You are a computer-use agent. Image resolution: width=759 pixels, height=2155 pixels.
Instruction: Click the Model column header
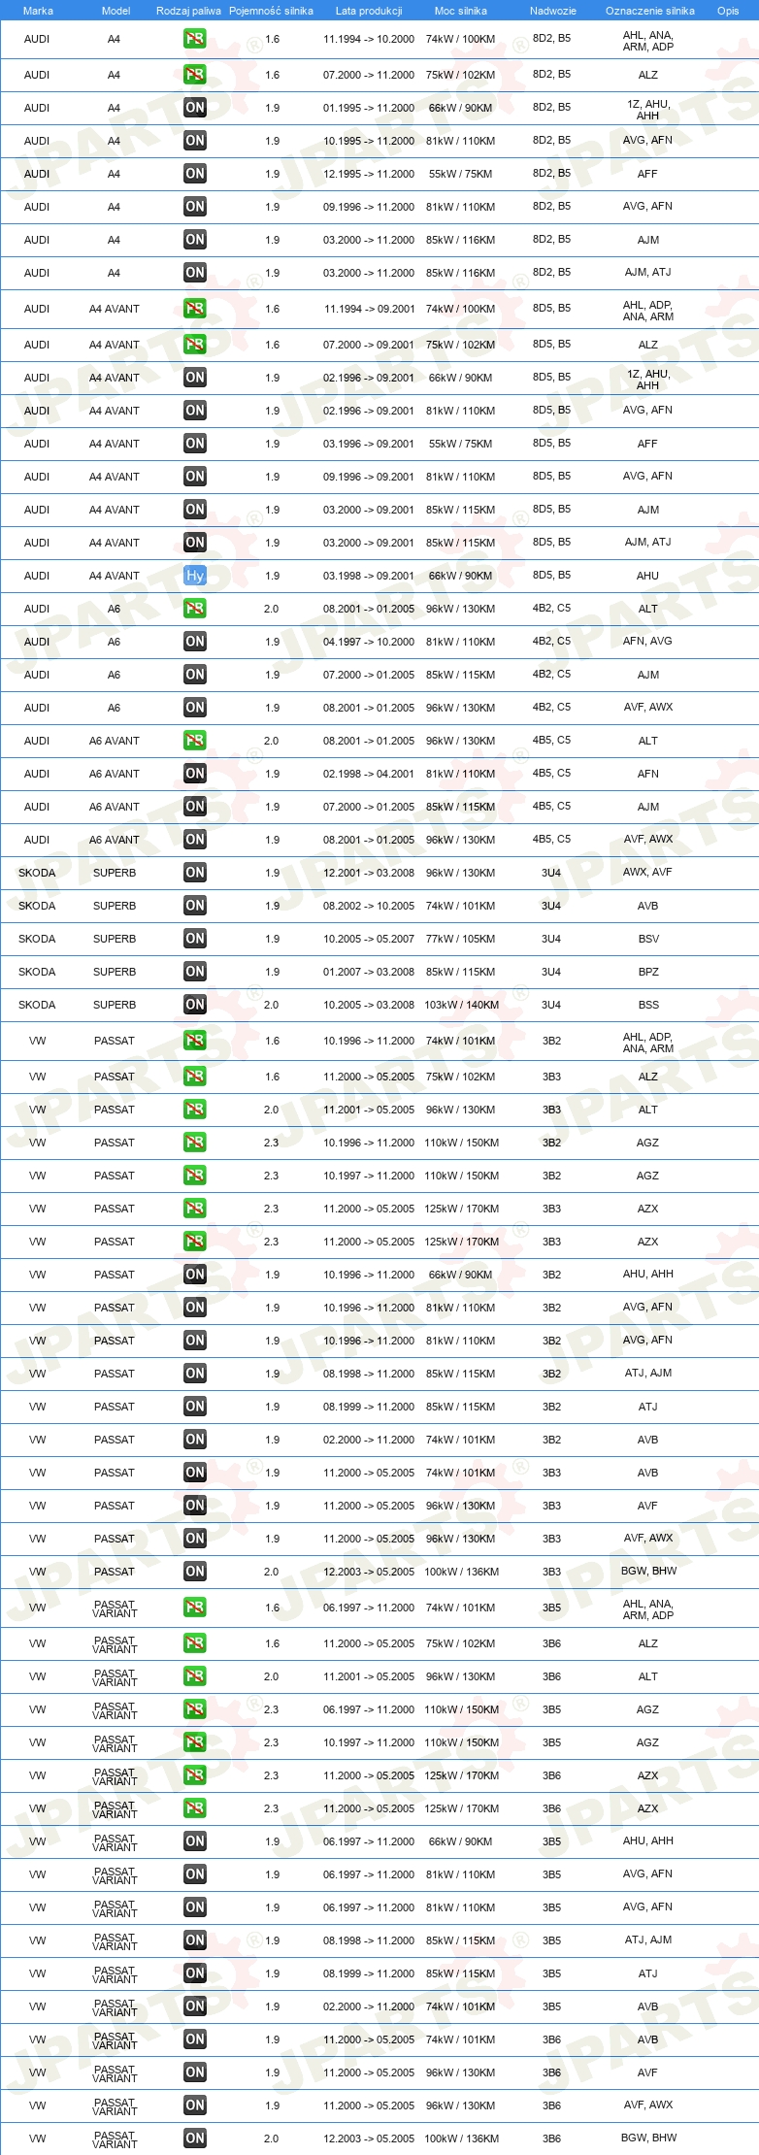tap(115, 11)
